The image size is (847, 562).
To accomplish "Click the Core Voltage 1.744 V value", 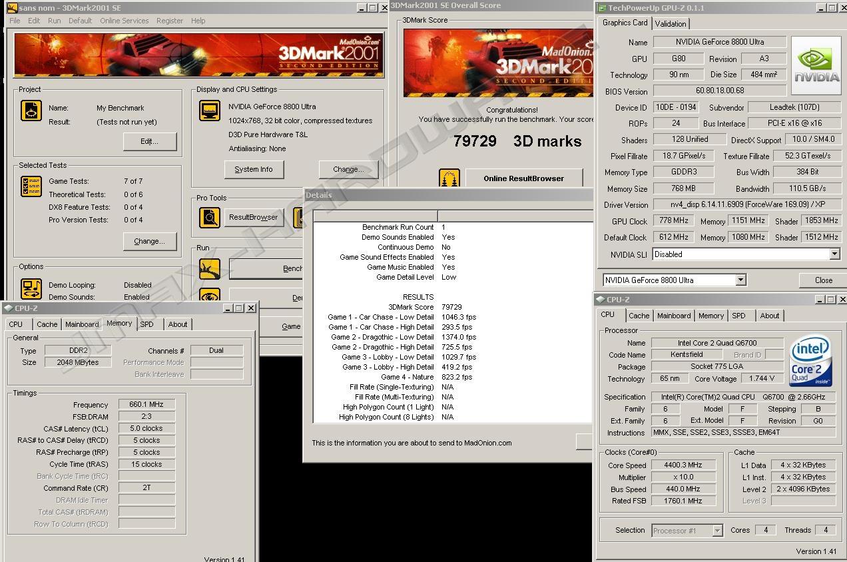I will (762, 379).
